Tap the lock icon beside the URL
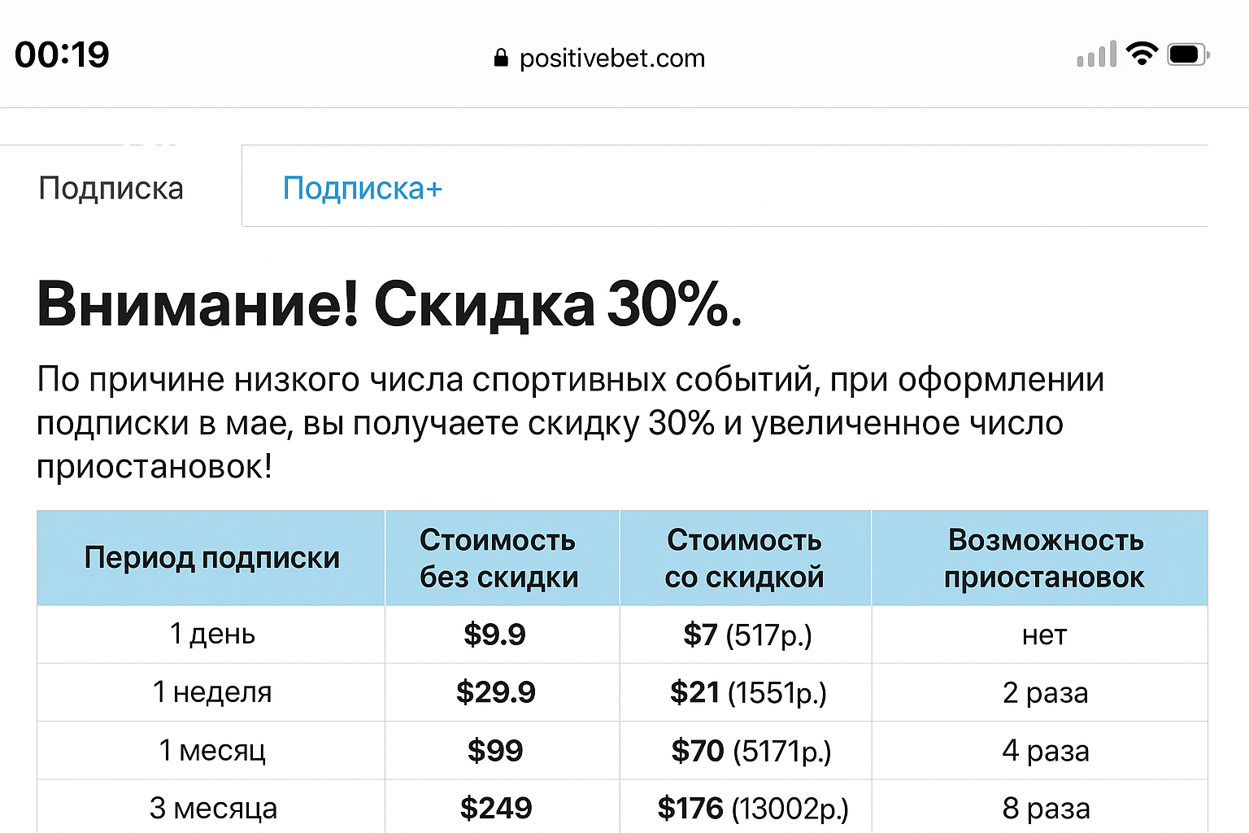1249x833 pixels. point(501,58)
